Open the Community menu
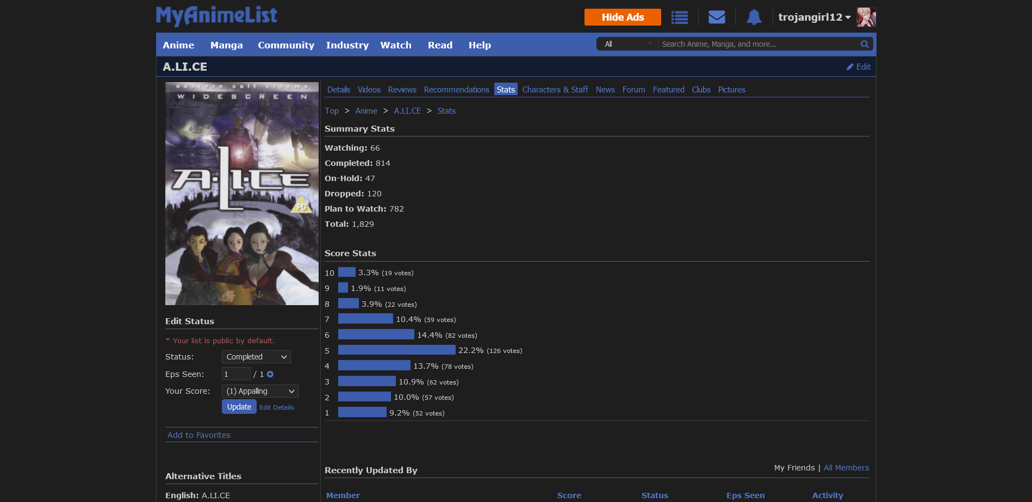The width and height of the screenshot is (1032, 502). coord(286,45)
